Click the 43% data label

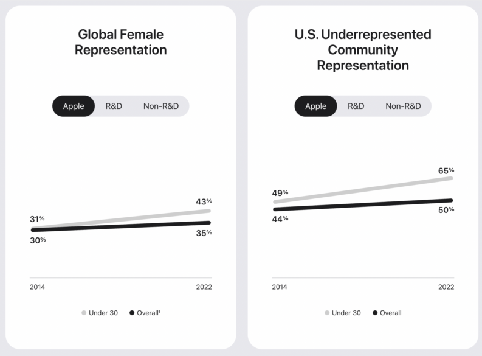click(204, 201)
